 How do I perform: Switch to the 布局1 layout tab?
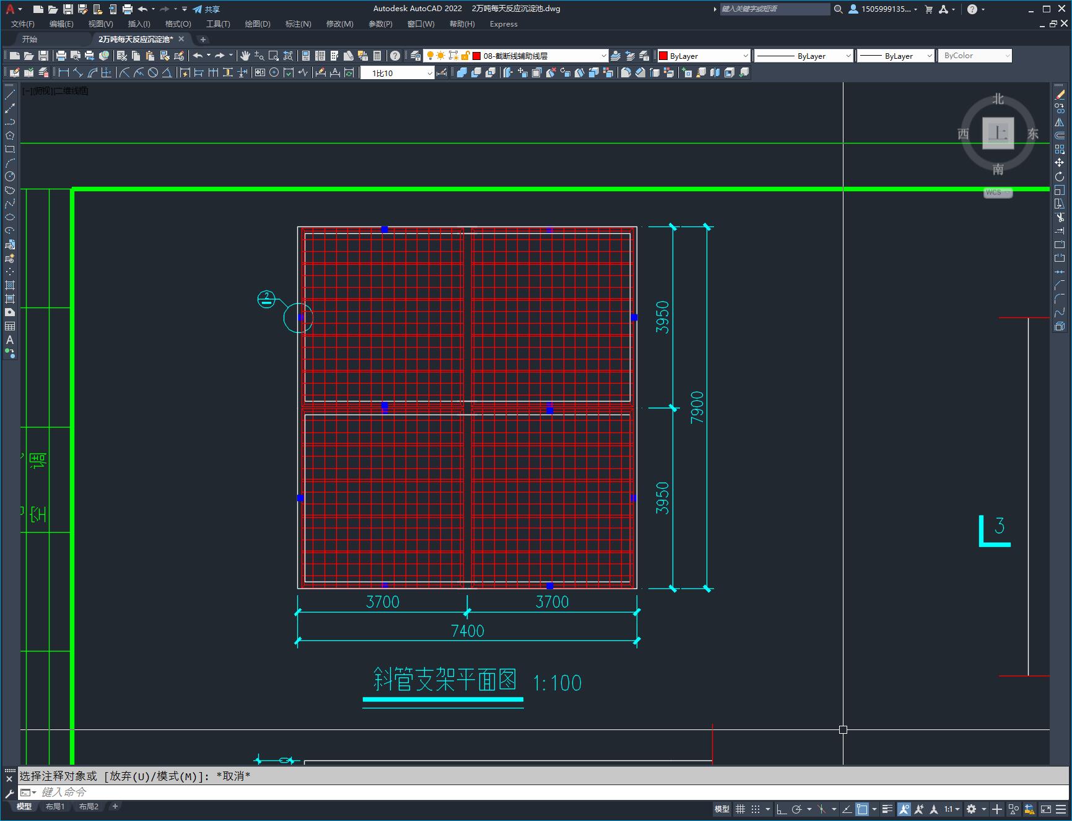(x=55, y=806)
